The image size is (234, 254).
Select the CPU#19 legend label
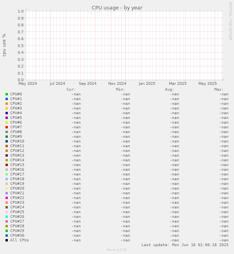pos(17,184)
